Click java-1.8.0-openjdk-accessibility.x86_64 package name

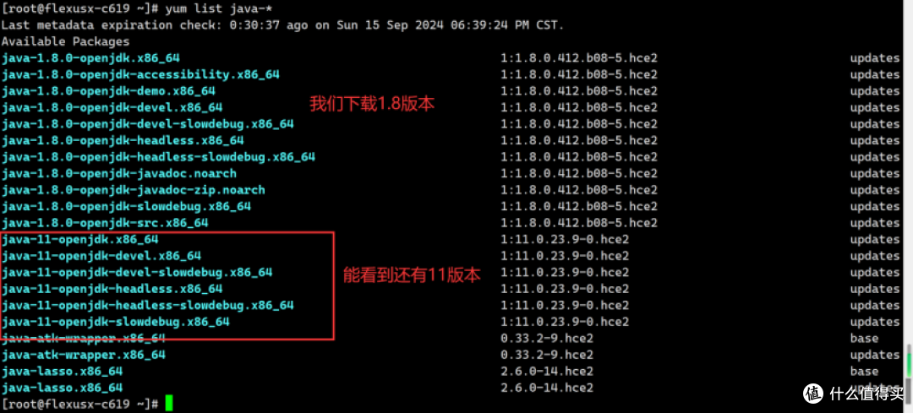click(140, 74)
